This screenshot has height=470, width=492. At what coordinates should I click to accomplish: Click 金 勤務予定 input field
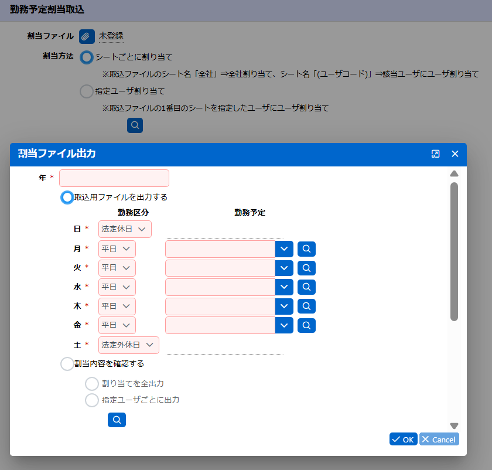[x=220, y=325]
